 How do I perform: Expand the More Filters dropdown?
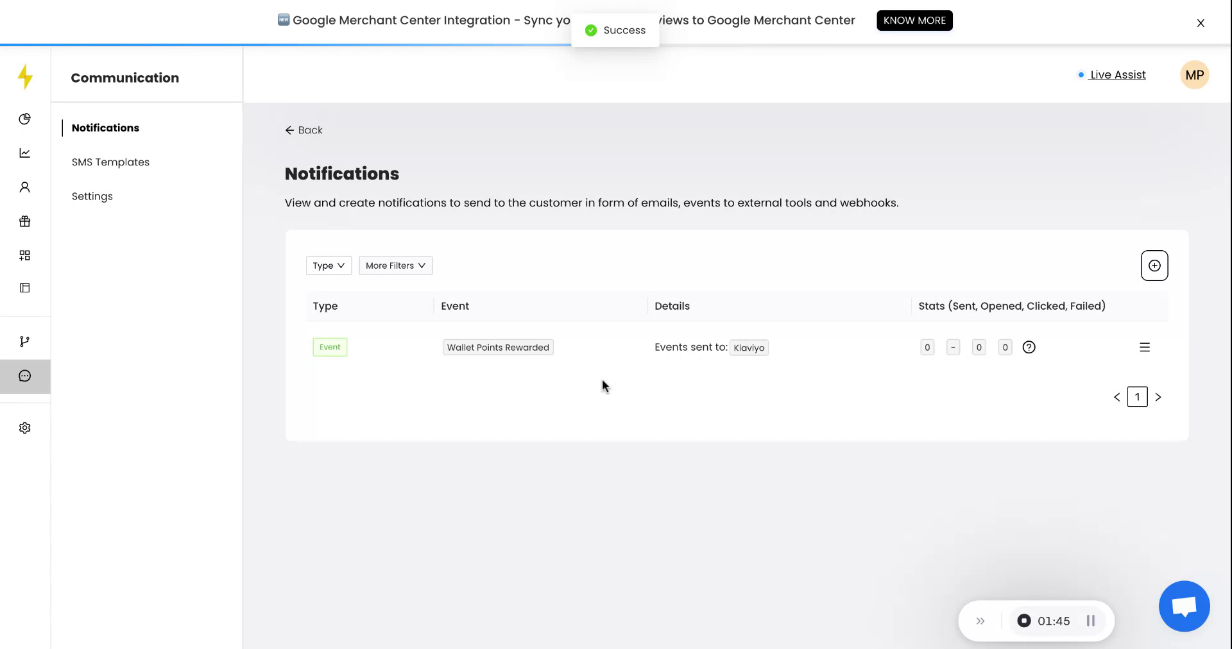click(x=395, y=265)
